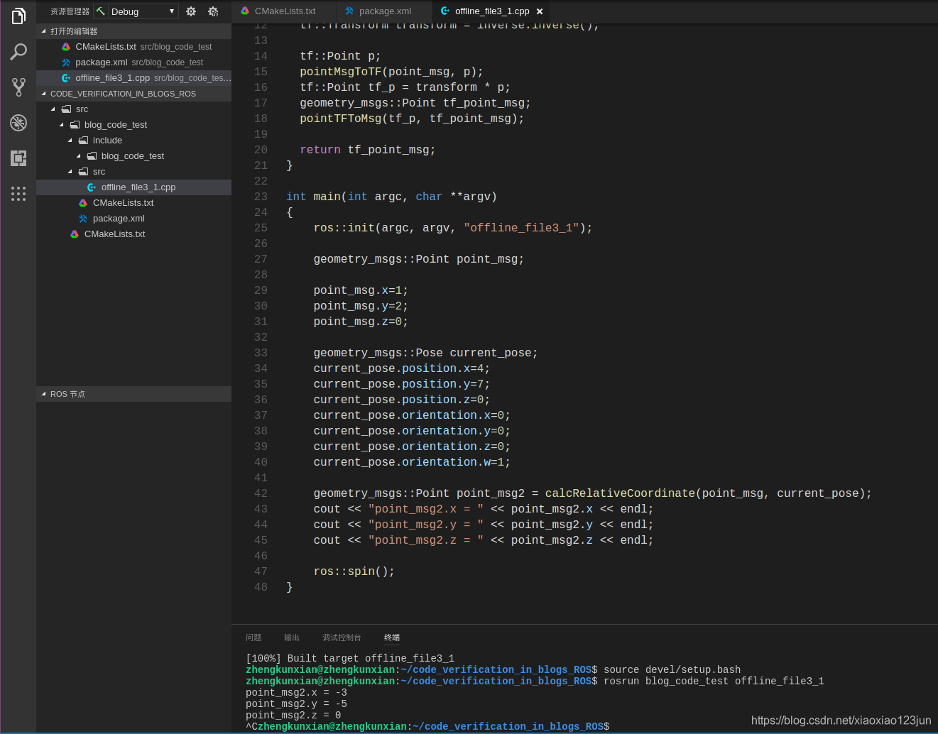Switch to the Problems panel tab

[x=253, y=637]
